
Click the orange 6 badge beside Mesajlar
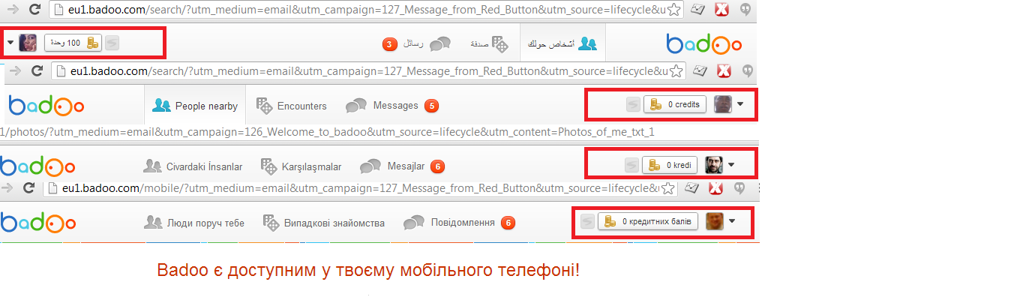pos(438,166)
